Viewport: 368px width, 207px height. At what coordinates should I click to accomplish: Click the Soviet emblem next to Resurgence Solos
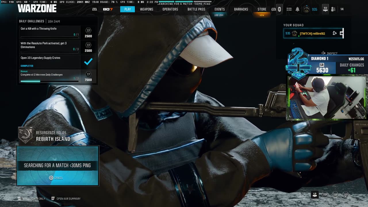tap(25, 135)
